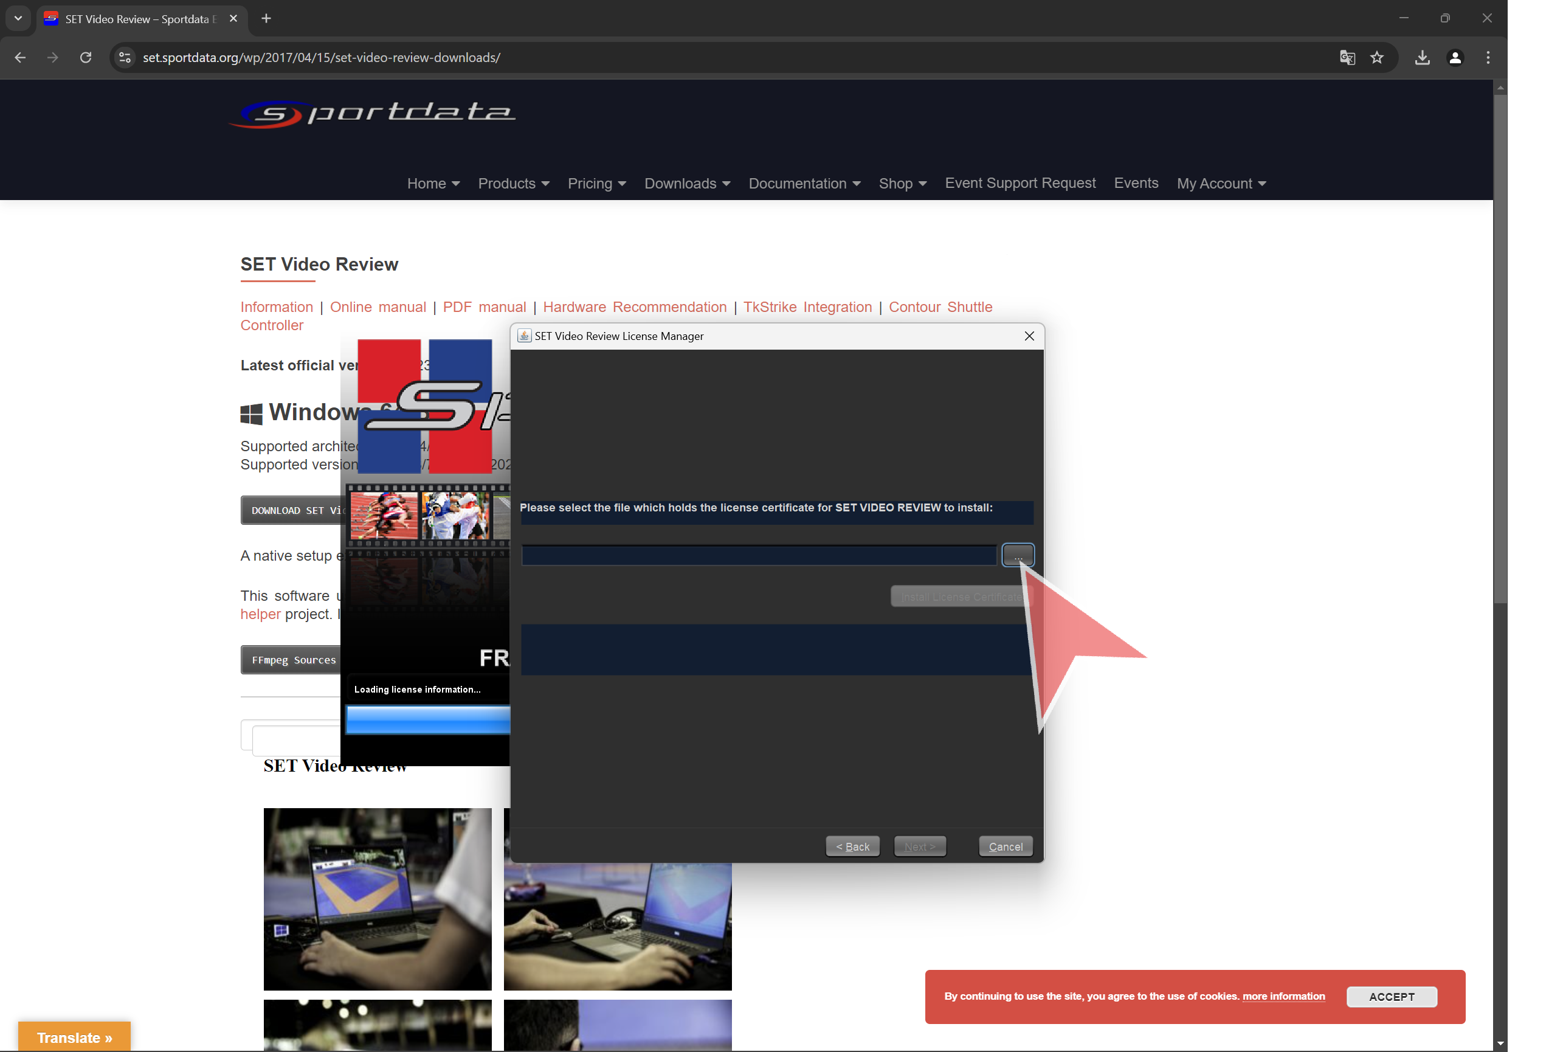Open the laptop with blue mat photo
This screenshot has height=1052, width=1563.
click(x=378, y=899)
